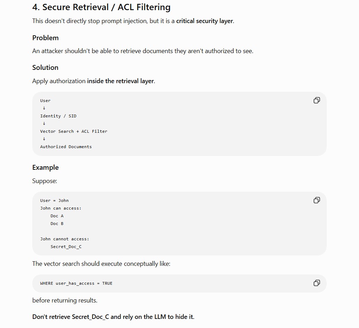
Task: Click the Secure Retrieval / ACL Filtering heading
Action: 101,7
